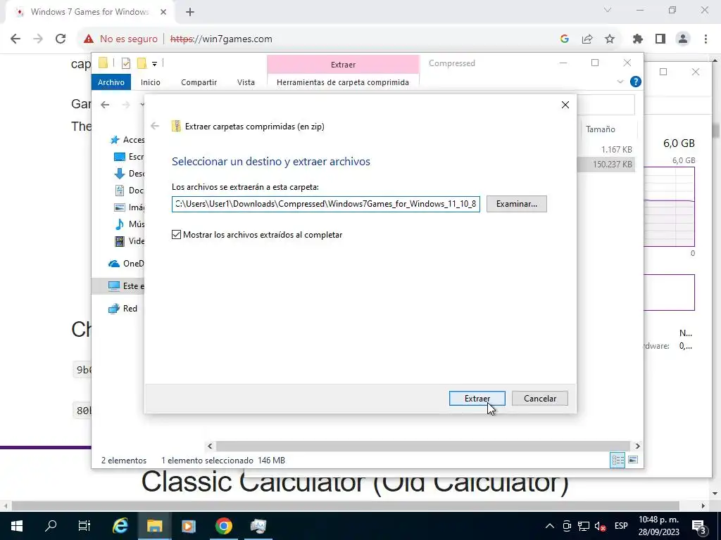Launch Internet Explorer from taskbar

(x=120, y=526)
